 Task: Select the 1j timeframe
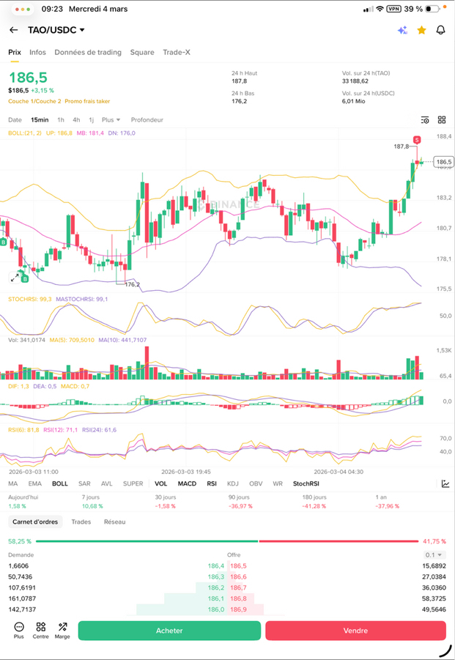click(x=91, y=120)
